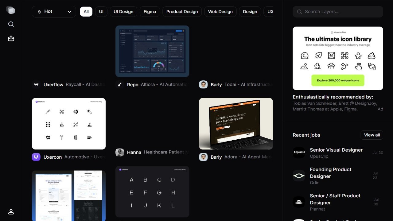Screen dimensions: 393x221
Task: Click the Planhat company name text
Action: click(x=317, y=209)
